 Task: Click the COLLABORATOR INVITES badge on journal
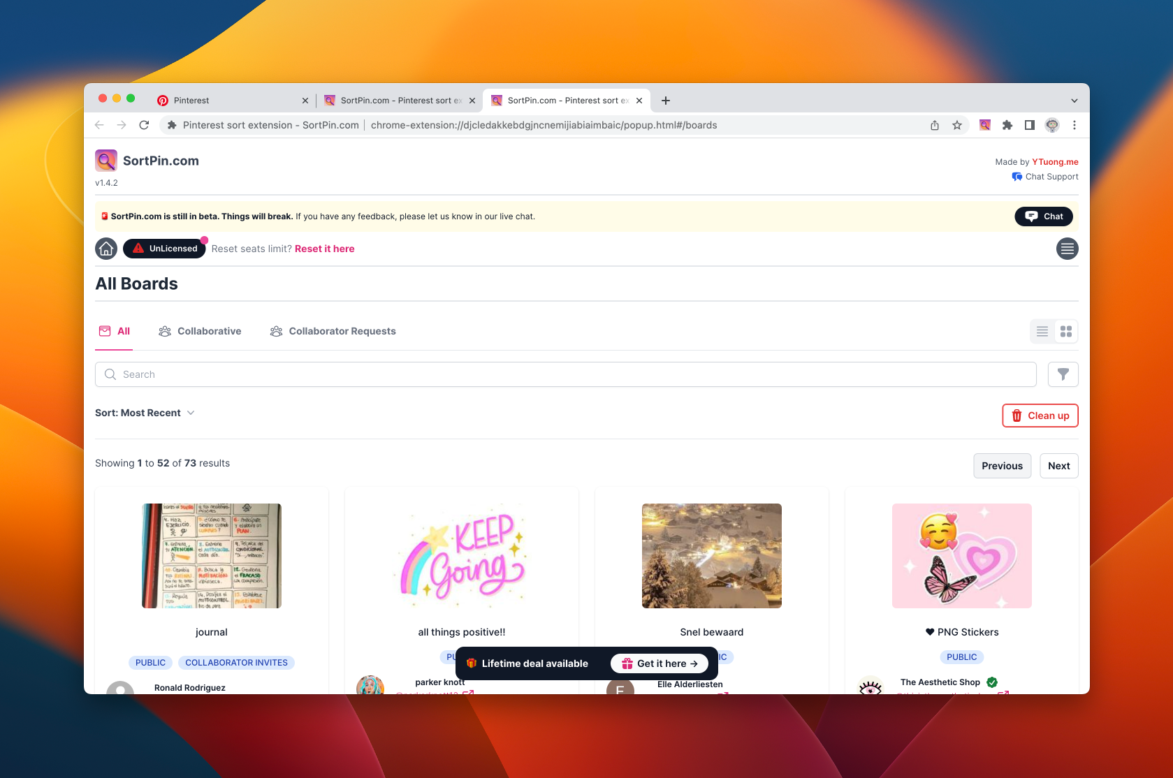[236, 663]
